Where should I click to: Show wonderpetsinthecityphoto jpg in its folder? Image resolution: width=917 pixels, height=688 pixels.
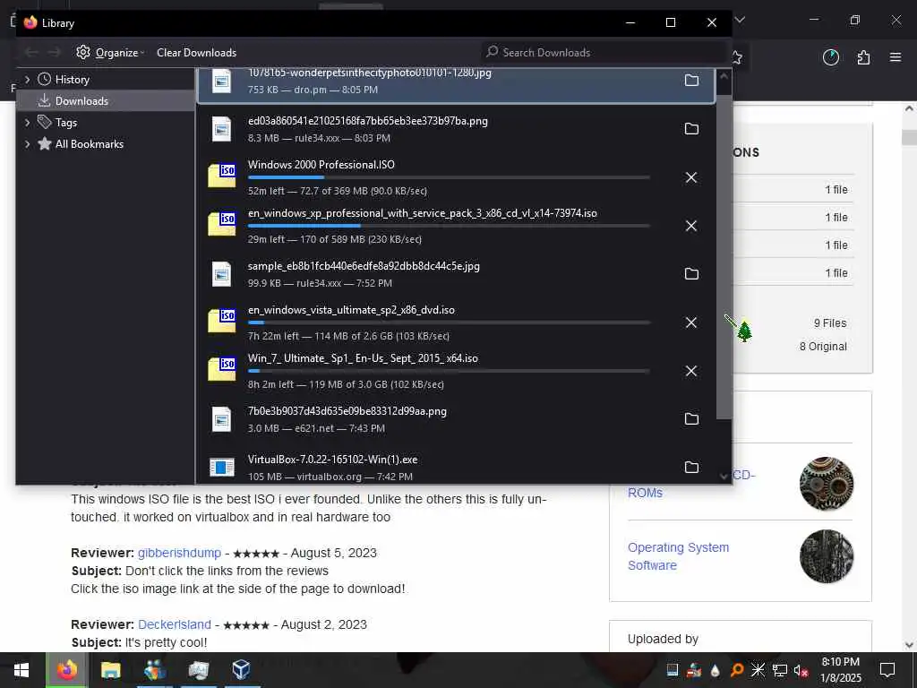pyautogui.click(x=691, y=80)
